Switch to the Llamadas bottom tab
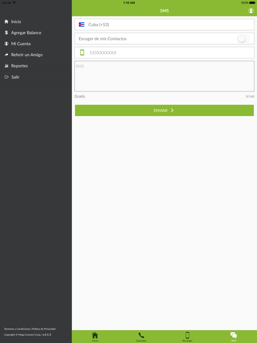The image size is (257, 343). pyautogui.click(x=141, y=337)
